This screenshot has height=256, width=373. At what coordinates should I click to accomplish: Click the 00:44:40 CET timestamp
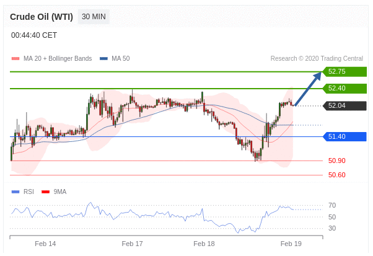point(34,35)
